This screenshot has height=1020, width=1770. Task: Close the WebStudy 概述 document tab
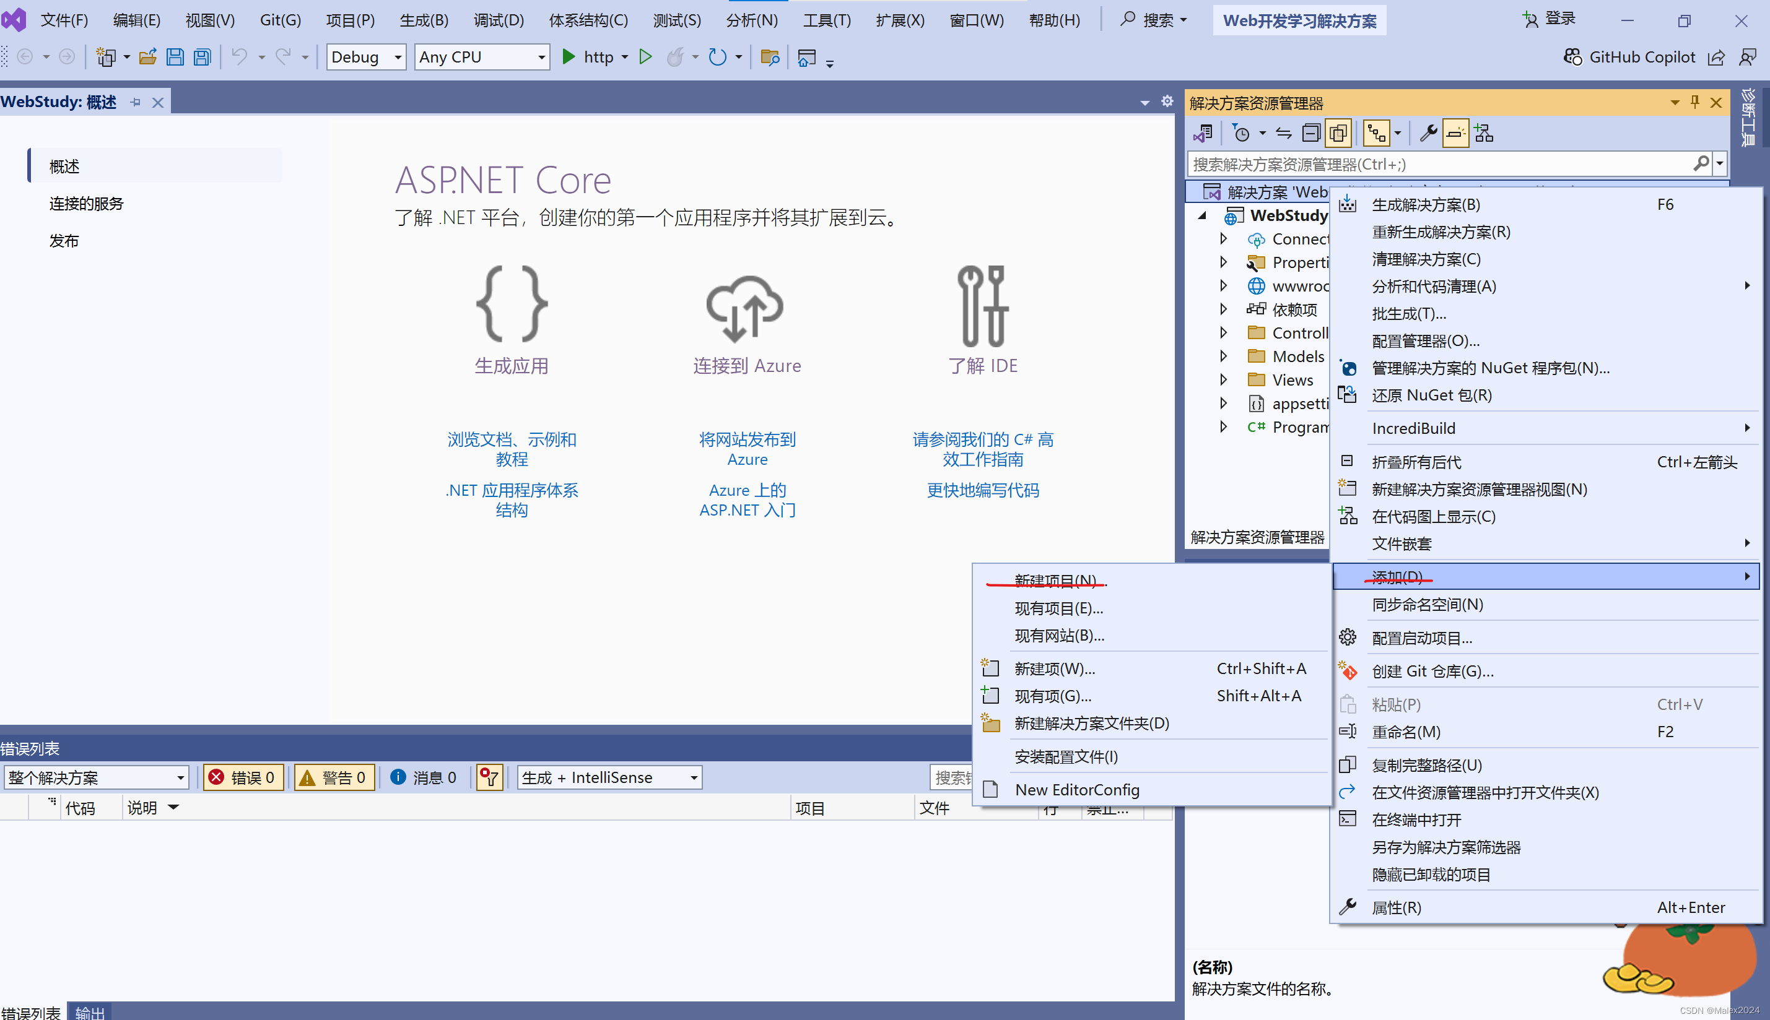(x=158, y=102)
